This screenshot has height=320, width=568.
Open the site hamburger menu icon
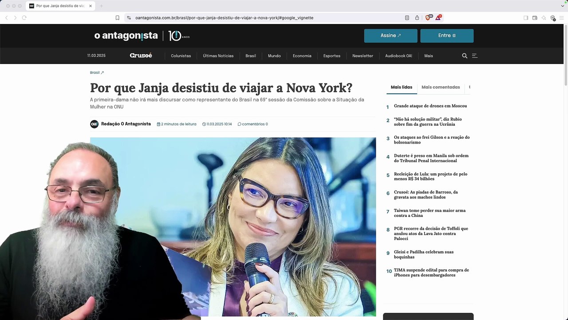pyautogui.click(x=474, y=56)
